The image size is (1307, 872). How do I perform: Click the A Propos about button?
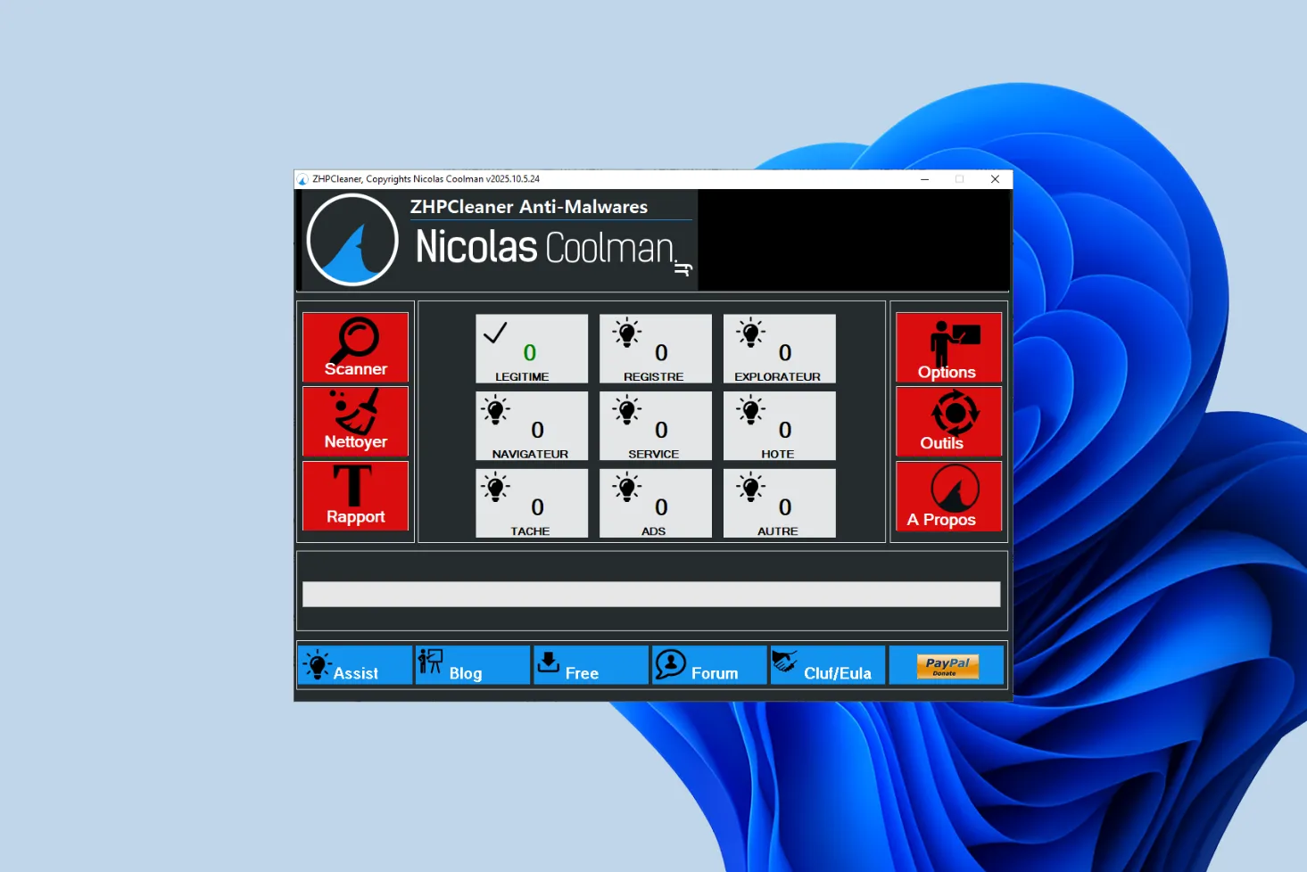click(948, 496)
